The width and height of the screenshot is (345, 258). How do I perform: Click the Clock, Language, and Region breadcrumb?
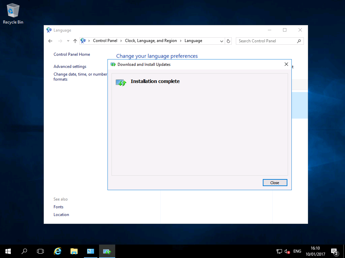pos(151,41)
